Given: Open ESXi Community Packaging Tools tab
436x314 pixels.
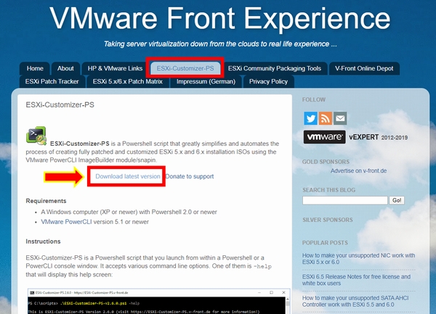Looking at the screenshot, I should click(x=275, y=68).
